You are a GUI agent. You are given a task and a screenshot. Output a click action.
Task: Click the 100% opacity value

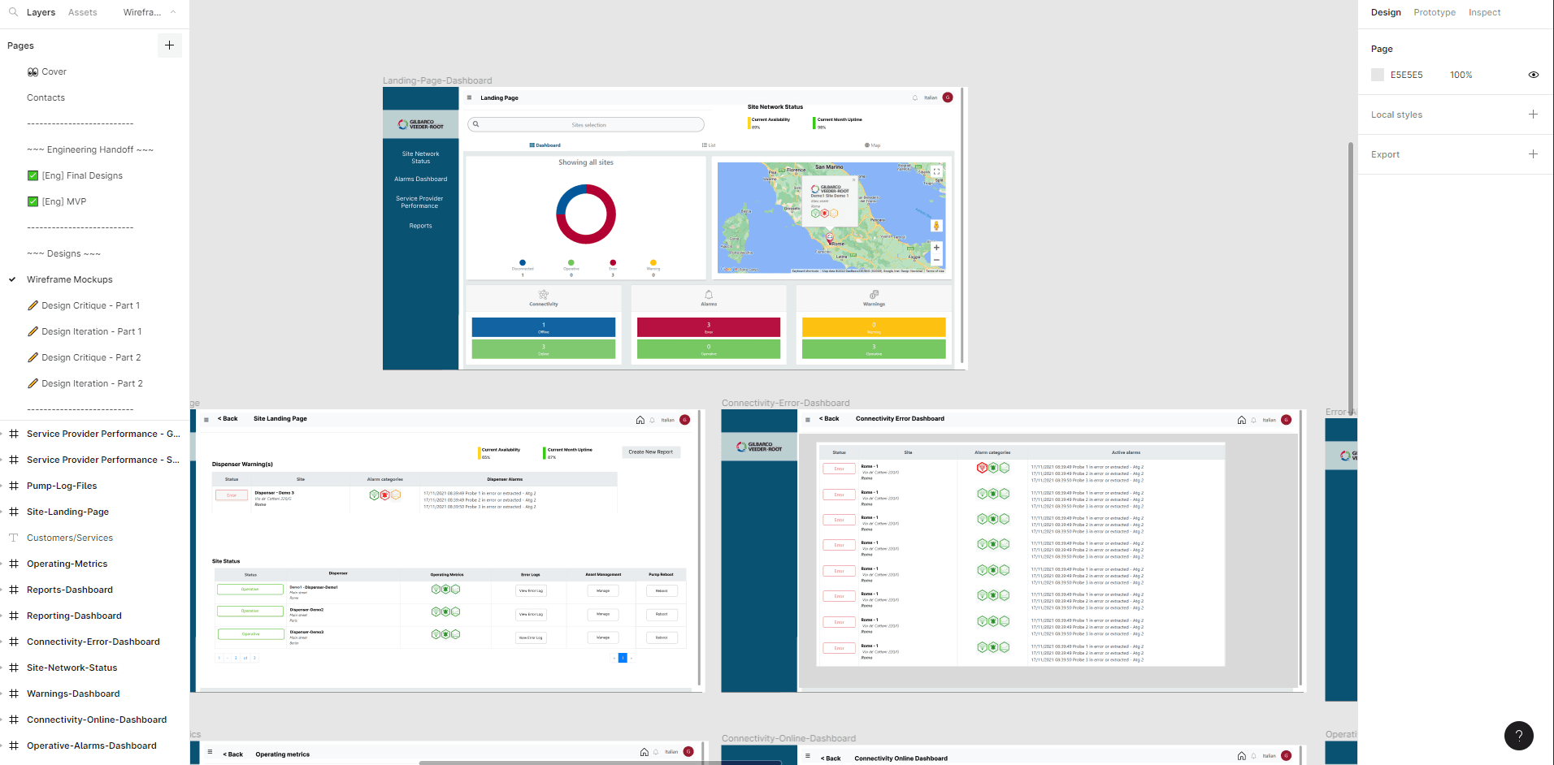coord(1461,75)
